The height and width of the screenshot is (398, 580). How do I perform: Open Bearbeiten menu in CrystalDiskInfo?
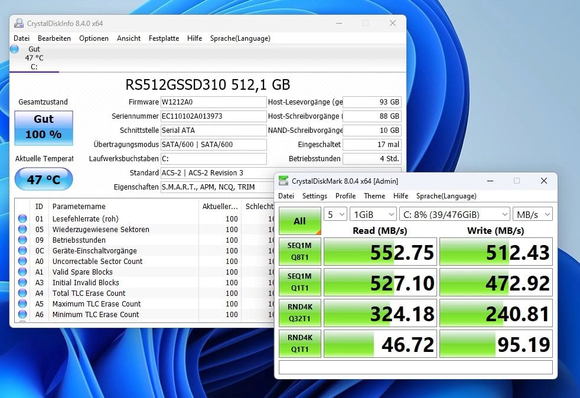point(54,38)
